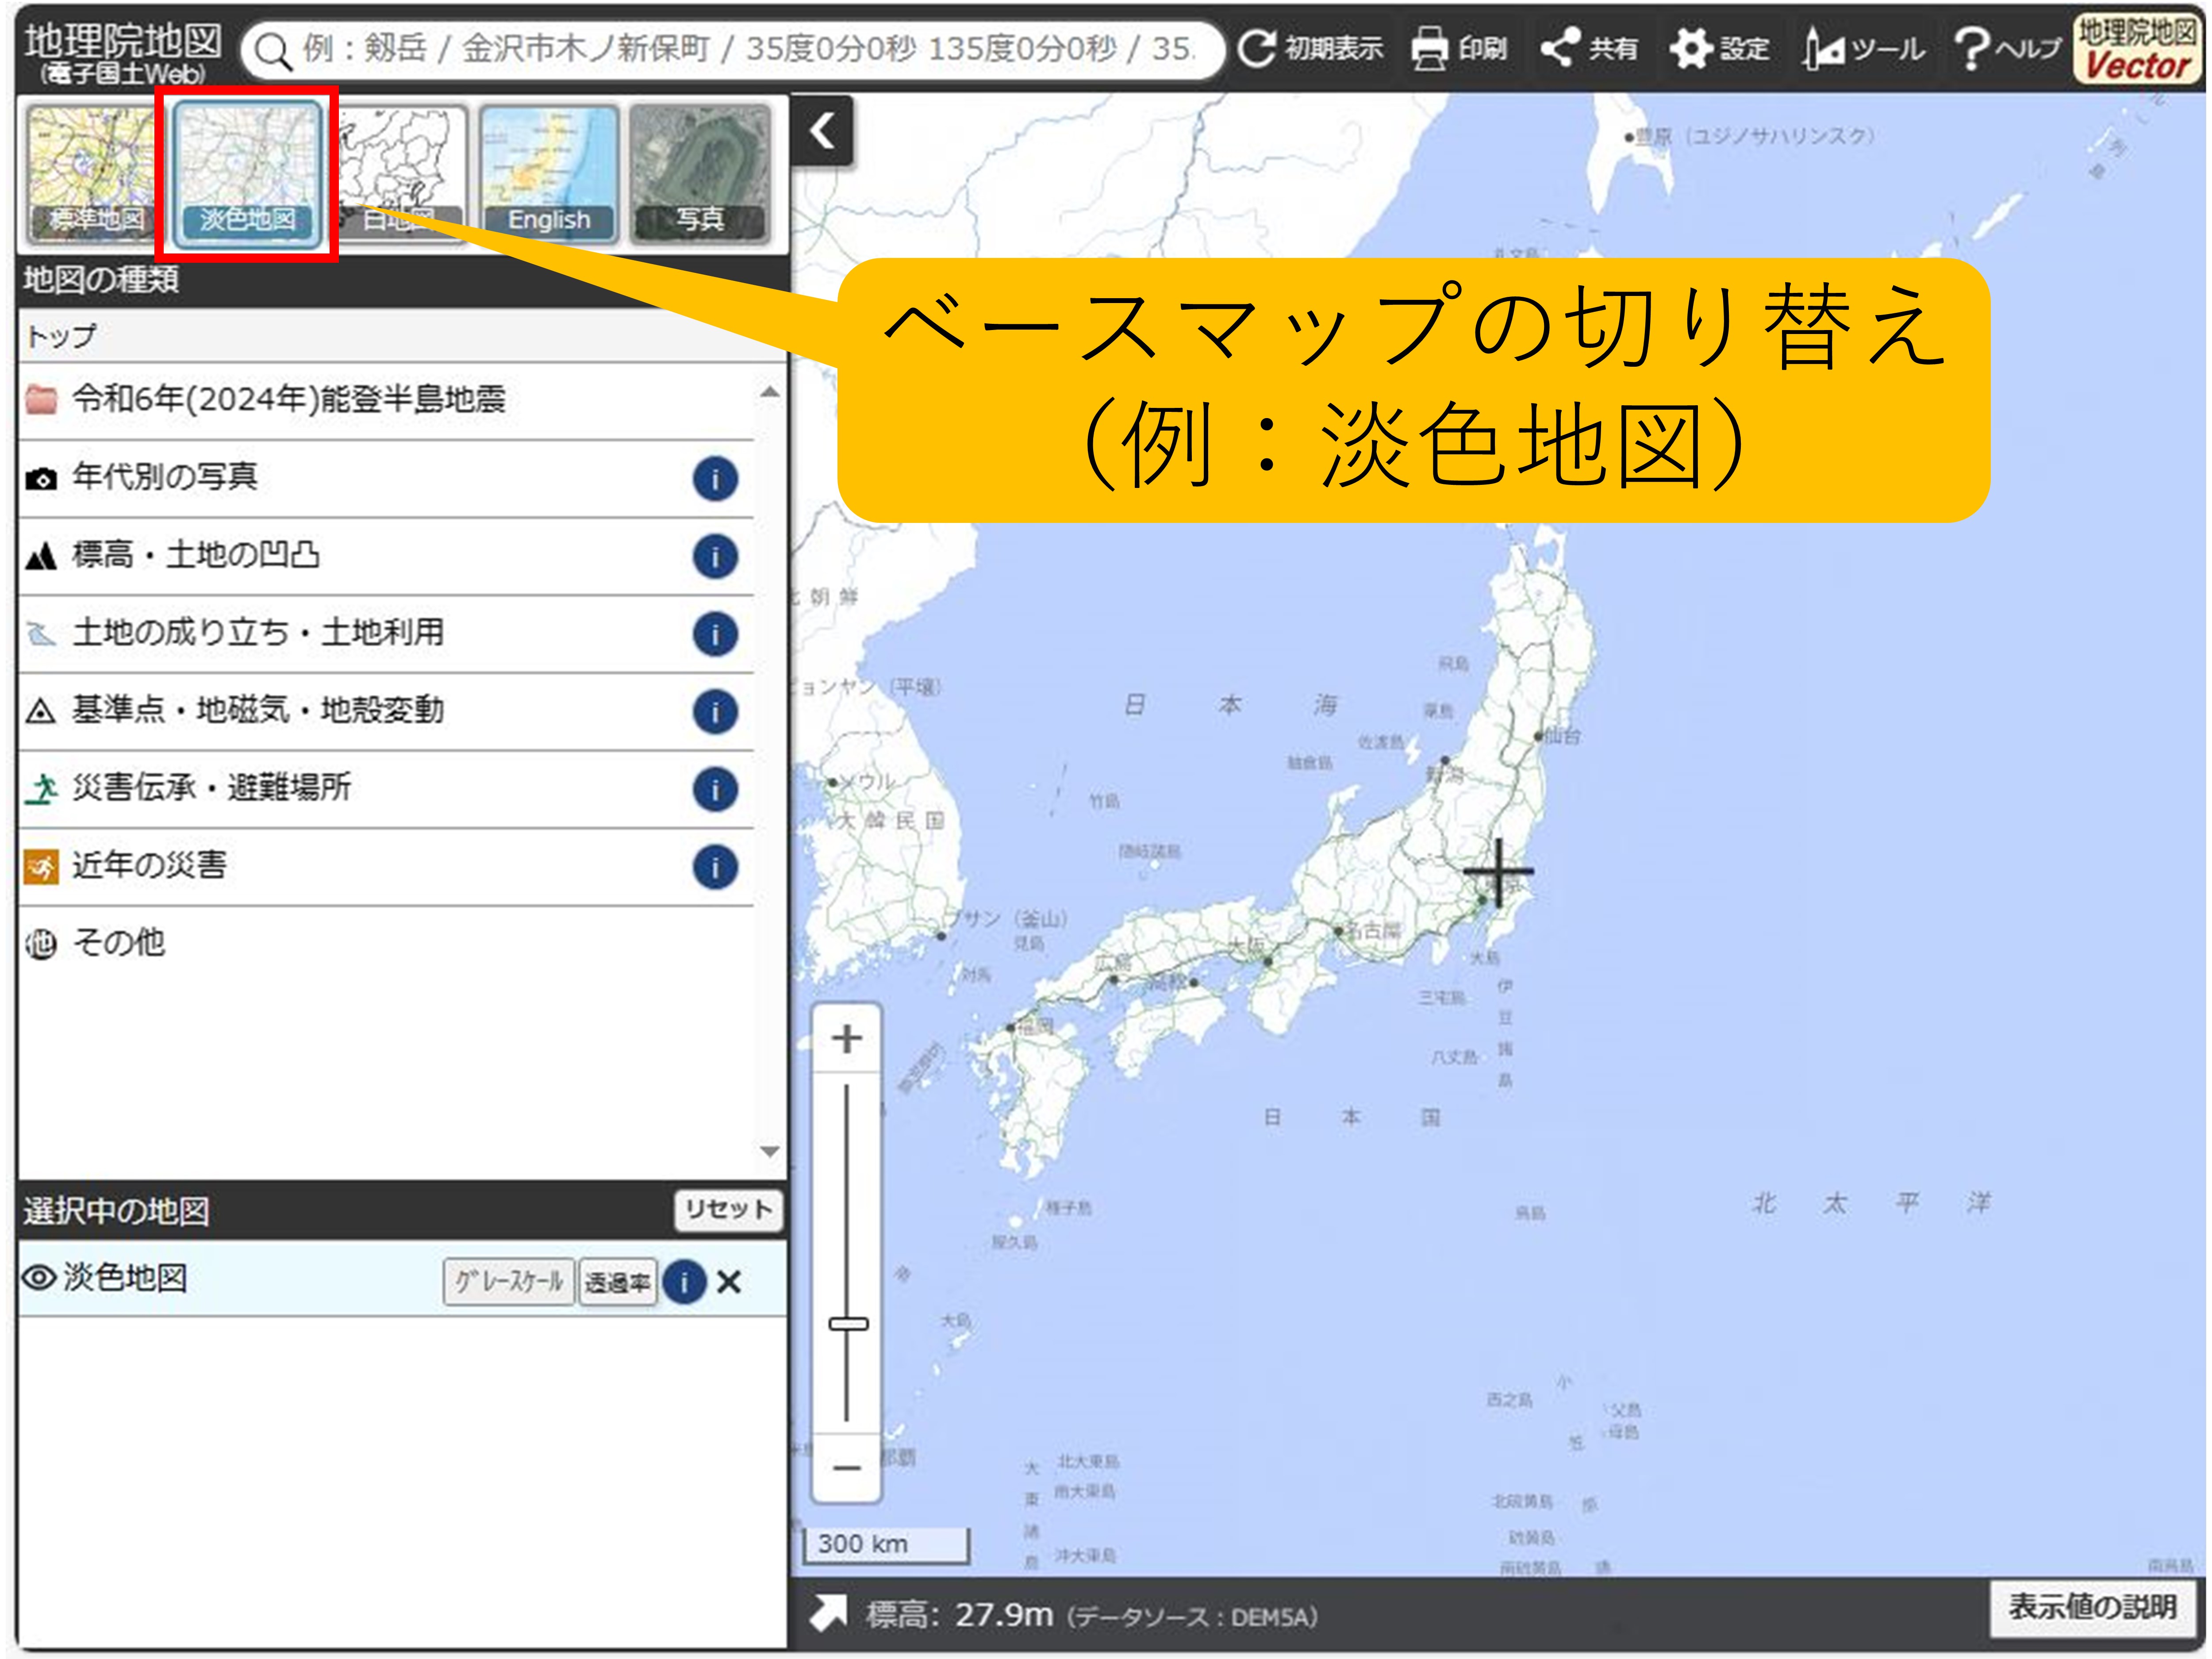This screenshot has width=2212, height=1659.
Task: Zoom out with the minus button
Action: coord(847,1468)
